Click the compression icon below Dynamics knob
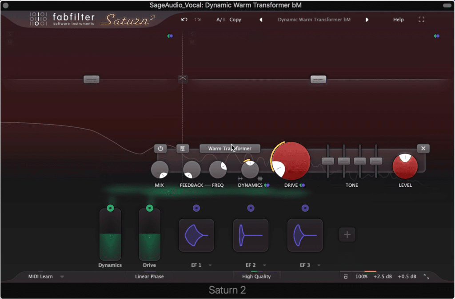 [x=260, y=178]
